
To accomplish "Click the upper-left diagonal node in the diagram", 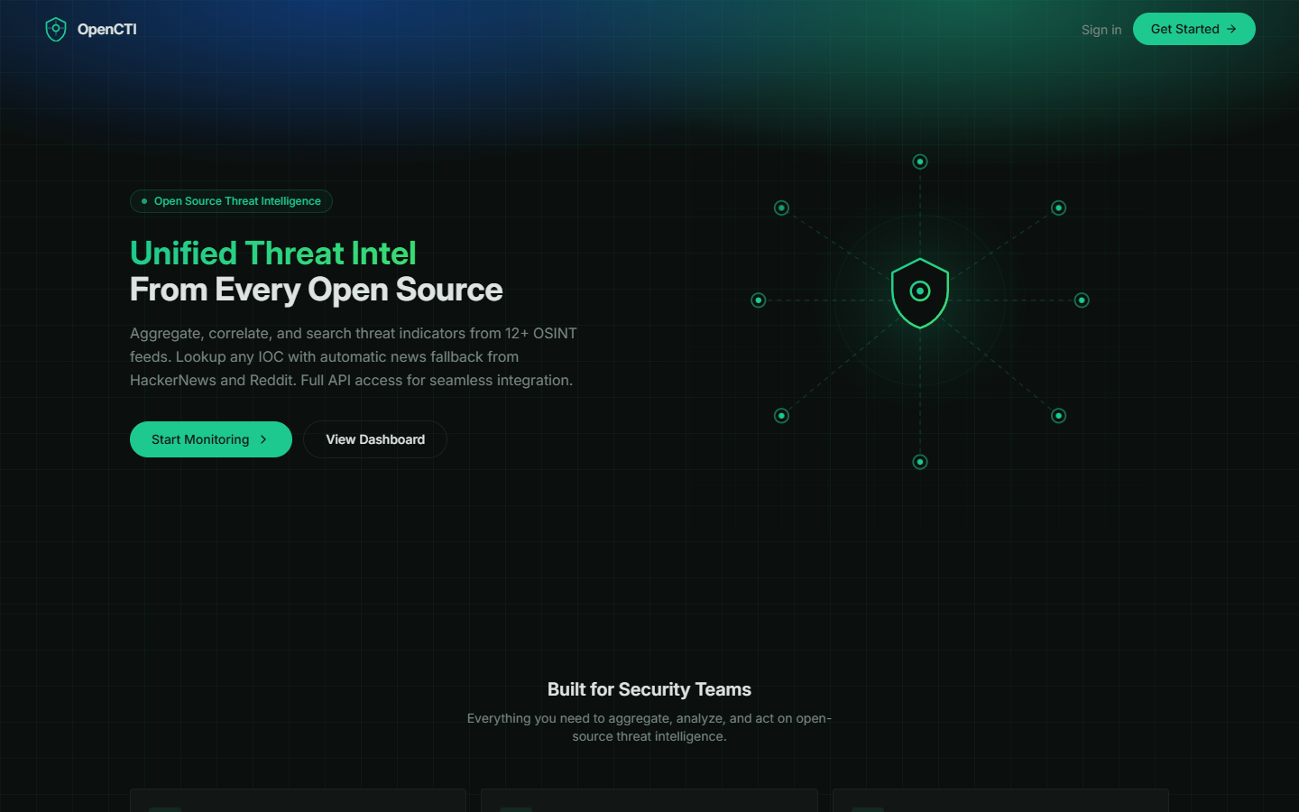I will tap(781, 207).
